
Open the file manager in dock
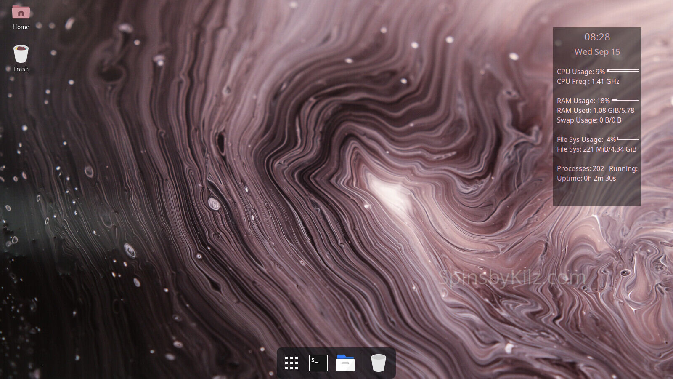(x=345, y=363)
